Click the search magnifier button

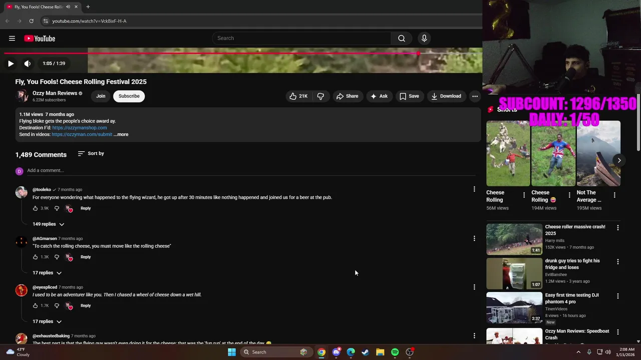click(401, 38)
